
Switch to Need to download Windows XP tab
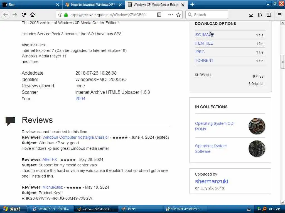(94, 5)
